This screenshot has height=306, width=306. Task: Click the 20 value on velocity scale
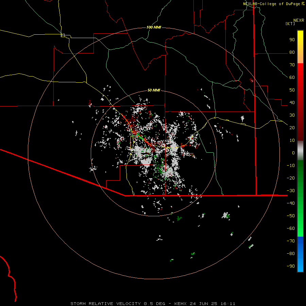[x=292, y=128]
